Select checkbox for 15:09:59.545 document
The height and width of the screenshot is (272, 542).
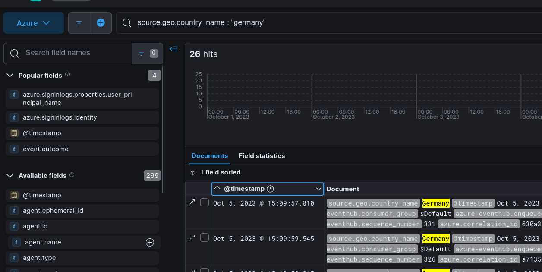pyautogui.click(x=205, y=238)
